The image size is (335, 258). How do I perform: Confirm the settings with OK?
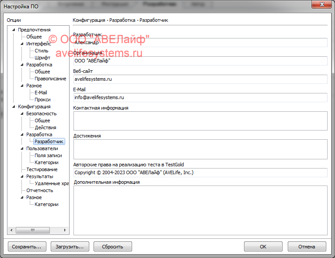(263, 247)
